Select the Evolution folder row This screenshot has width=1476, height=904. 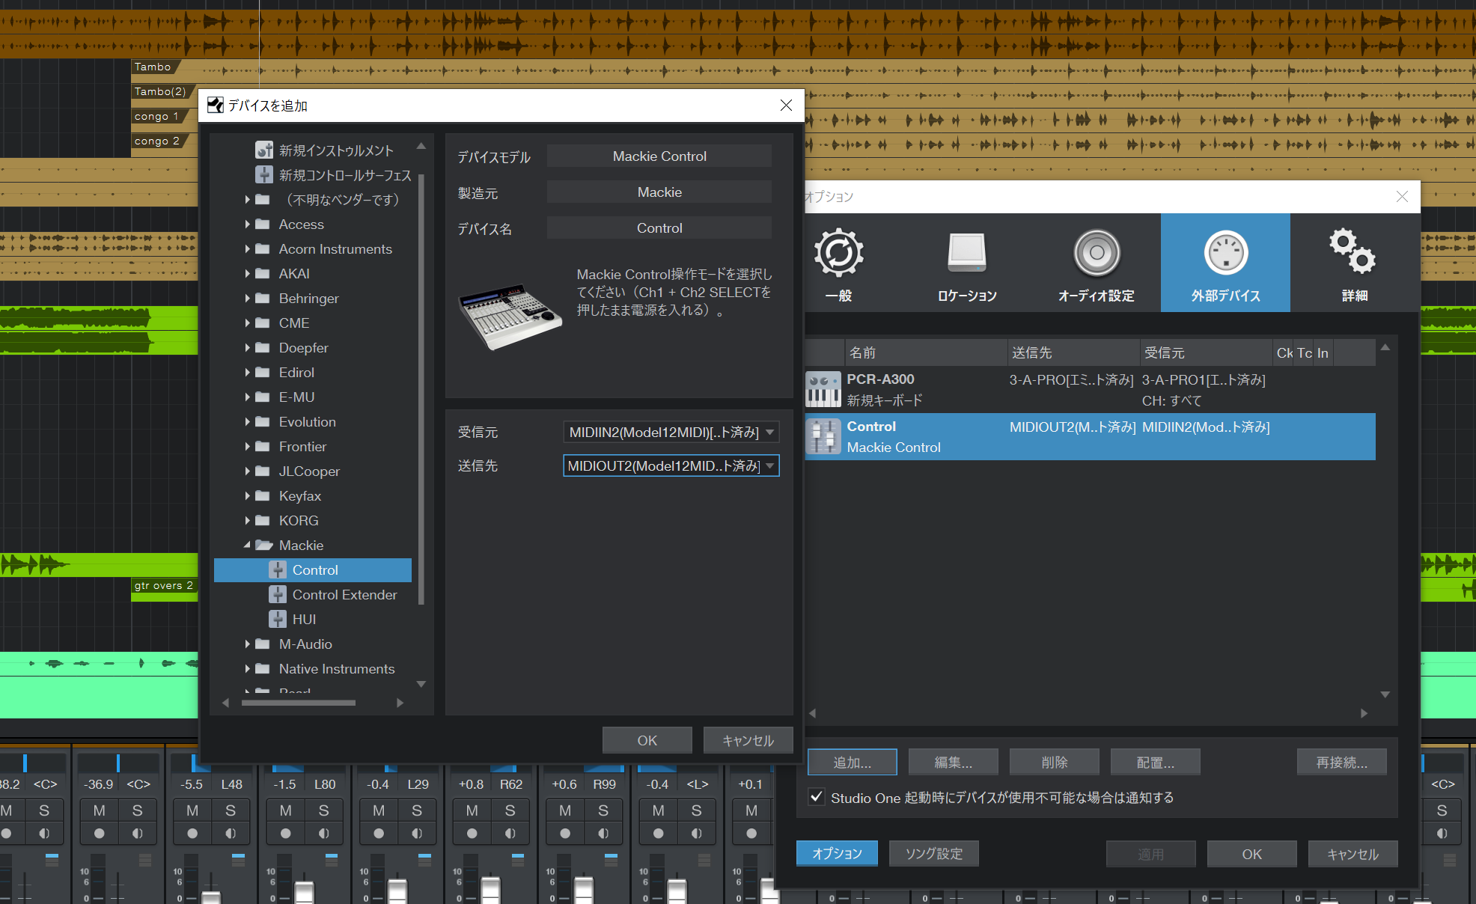pyautogui.click(x=313, y=421)
